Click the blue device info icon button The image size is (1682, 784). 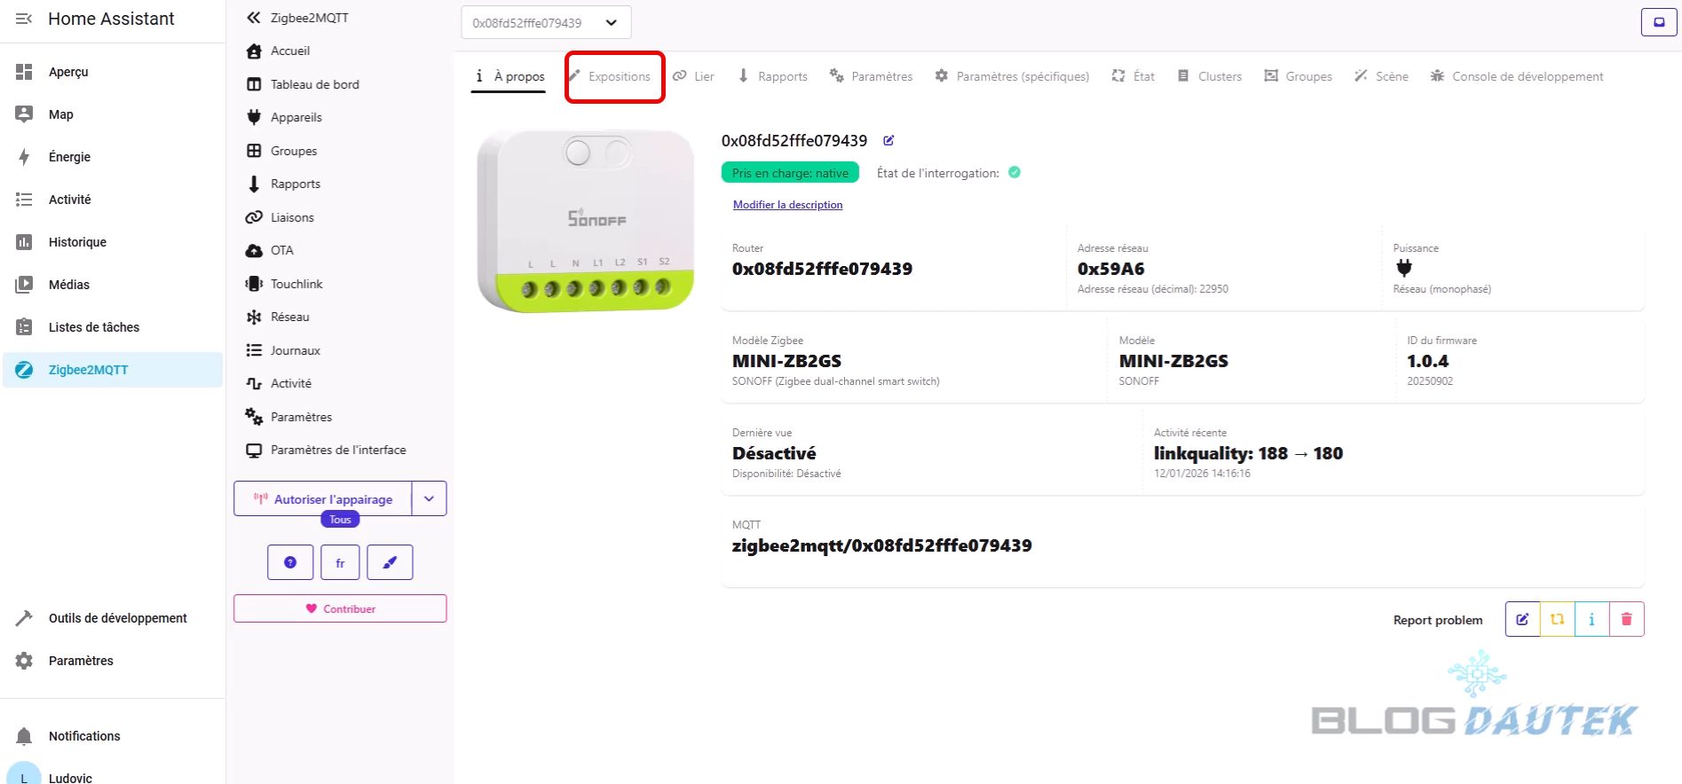[x=1591, y=619]
